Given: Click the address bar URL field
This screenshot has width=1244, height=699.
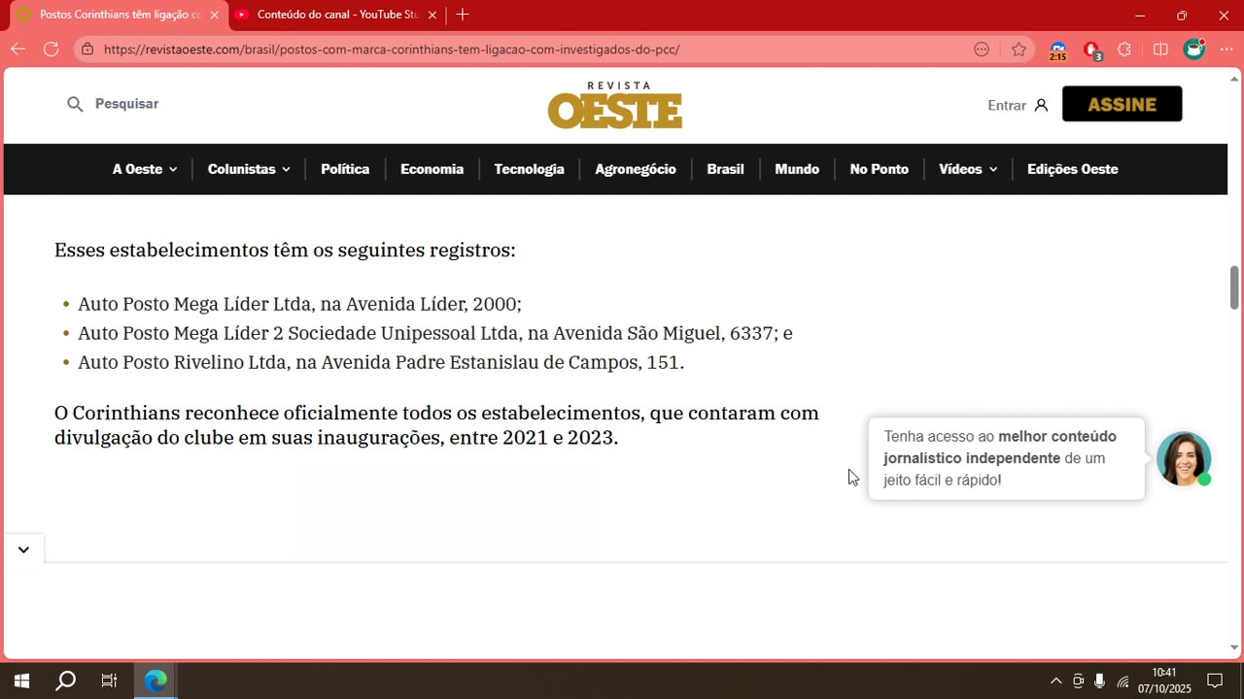Looking at the screenshot, I should point(391,50).
